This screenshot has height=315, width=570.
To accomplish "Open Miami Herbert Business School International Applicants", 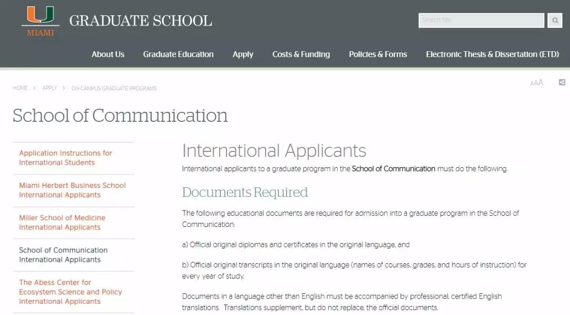I will 72,190.
